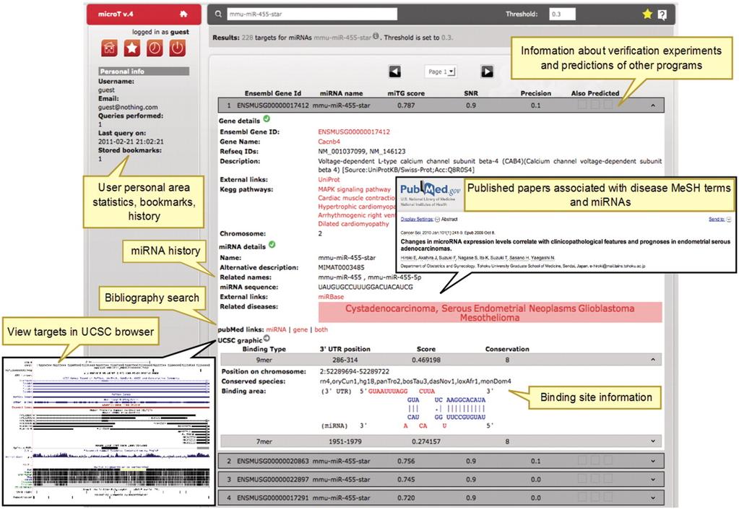Image resolution: width=739 pixels, height=510 pixels.
Task: Click the miRNA name column header
Action: [x=341, y=93]
